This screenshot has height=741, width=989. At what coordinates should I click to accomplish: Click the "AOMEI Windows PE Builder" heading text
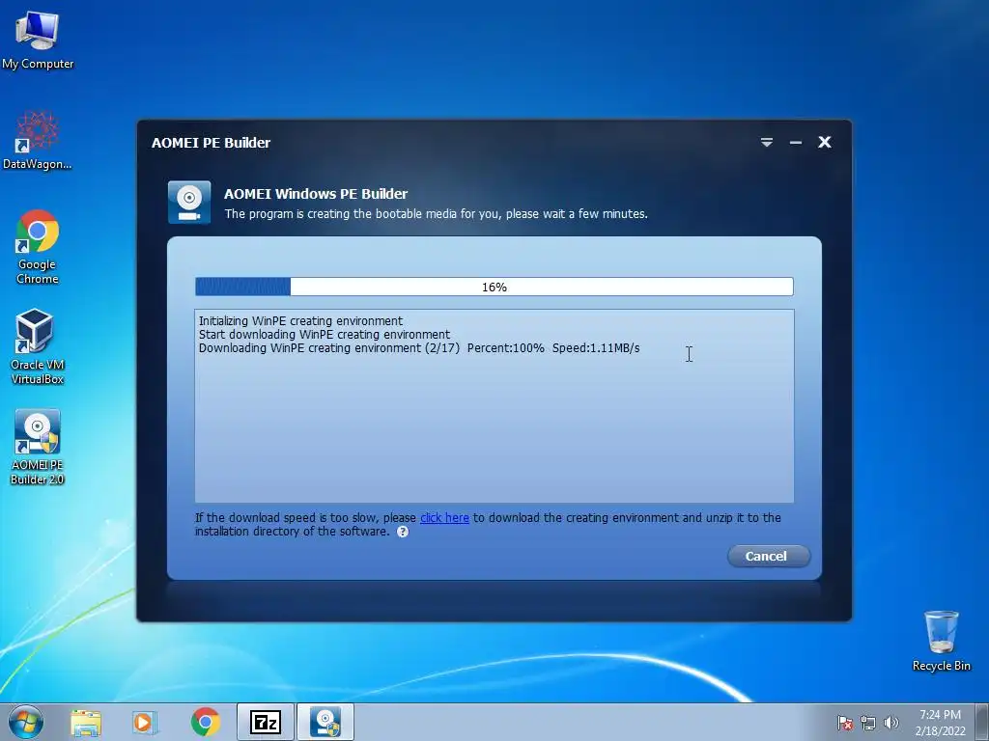316,194
